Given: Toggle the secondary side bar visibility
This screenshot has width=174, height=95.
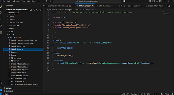Looking at the screenshot, I should pyautogui.click(x=160, y=1).
